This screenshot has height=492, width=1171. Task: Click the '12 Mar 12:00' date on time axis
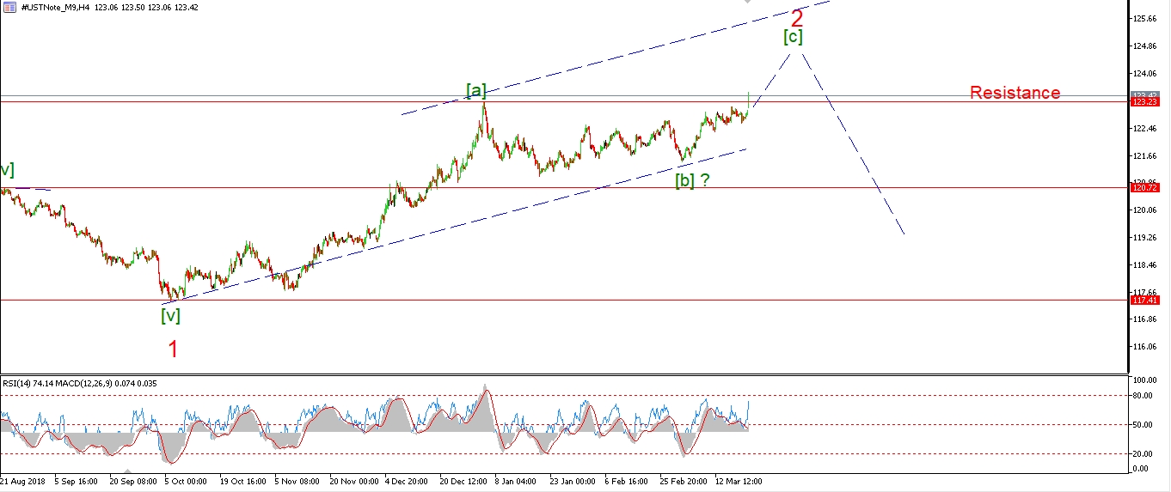[x=739, y=482]
